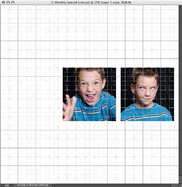
Task: Click the document dimensions status text
Action: (33, 185)
